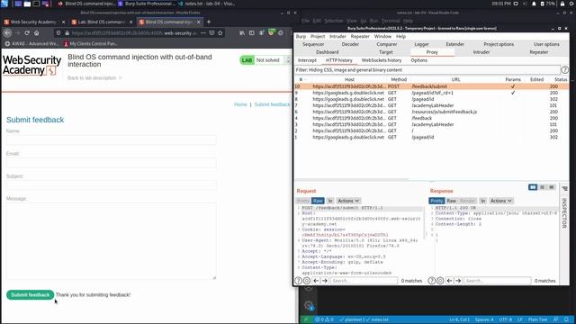This screenshot has width=576, height=324.
Task: Open VS Code notifications bell in status bar
Action: pos(566,319)
